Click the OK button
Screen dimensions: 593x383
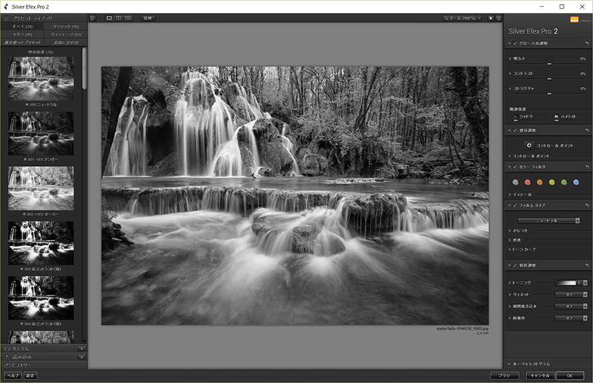[x=570, y=376]
